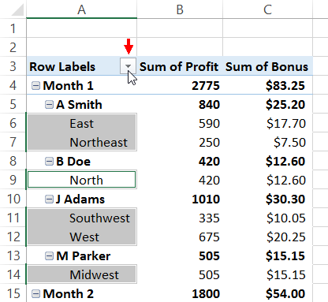Image resolution: width=328 pixels, height=302 pixels.
Task: Select the Northeast cell
Action: pyautogui.click(x=82, y=142)
